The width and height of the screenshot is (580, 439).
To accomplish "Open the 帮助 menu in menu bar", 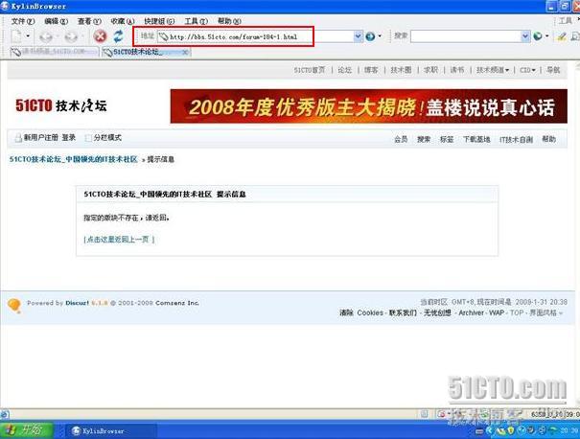I will tap(229, 21).
